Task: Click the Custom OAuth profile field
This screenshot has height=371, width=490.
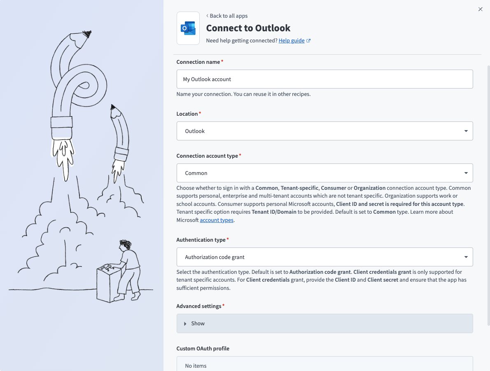Action: (x=324, y=365)
